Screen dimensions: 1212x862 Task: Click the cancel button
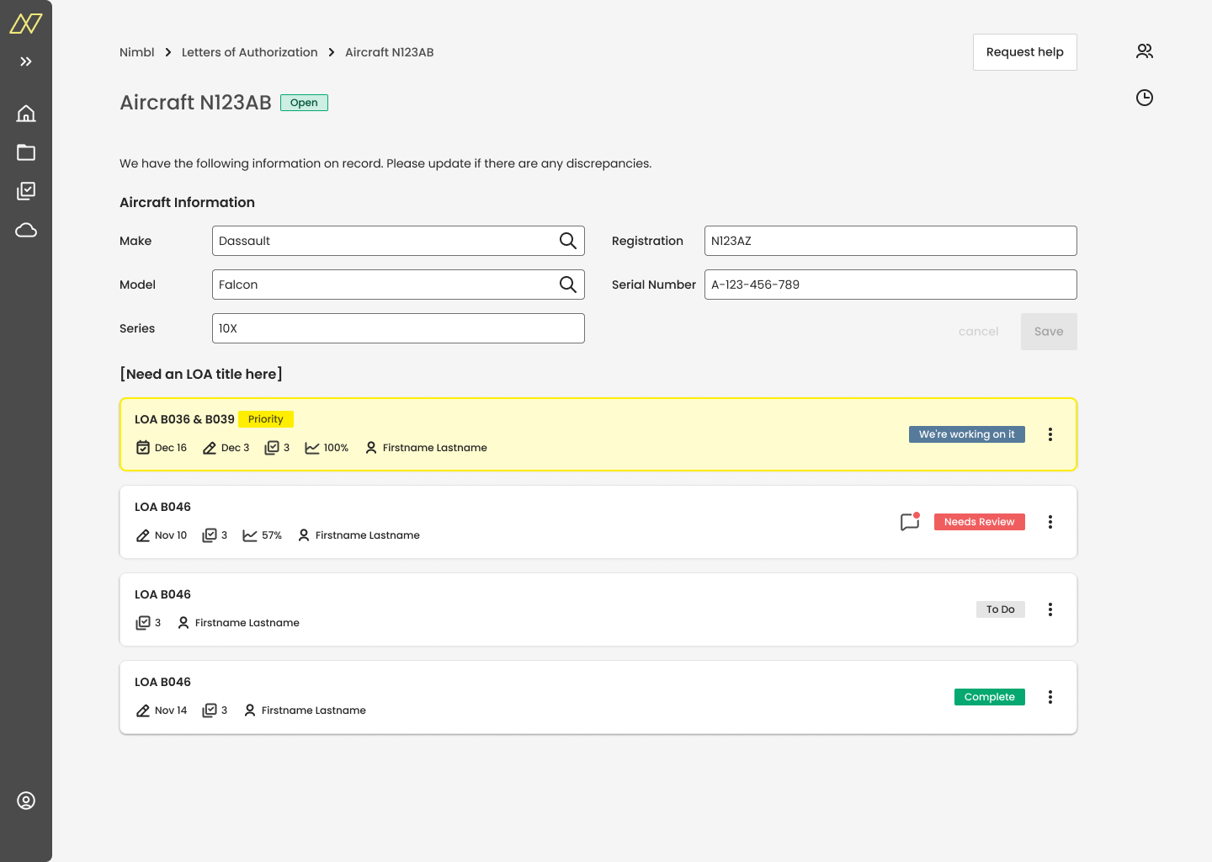point(979,332)
